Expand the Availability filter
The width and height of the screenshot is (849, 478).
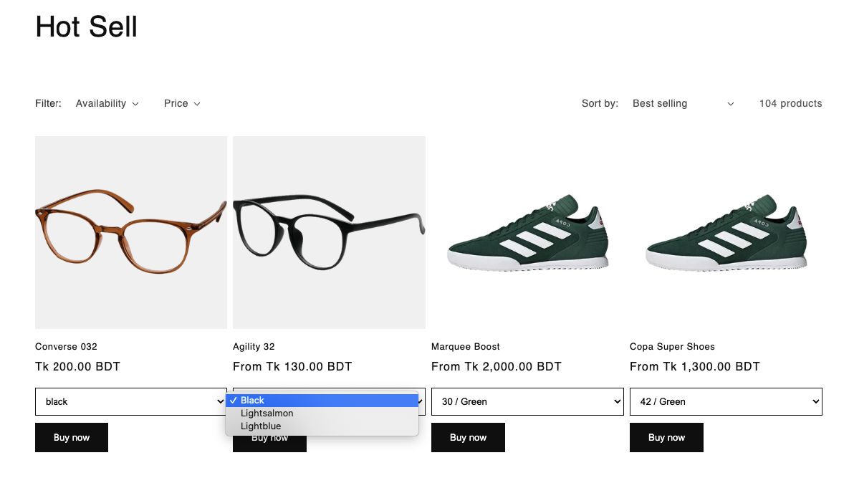pyautogui.click(x=107, y=104)
